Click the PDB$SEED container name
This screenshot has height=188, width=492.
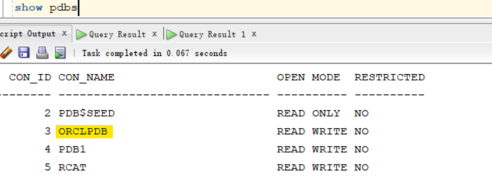[87, 113]
